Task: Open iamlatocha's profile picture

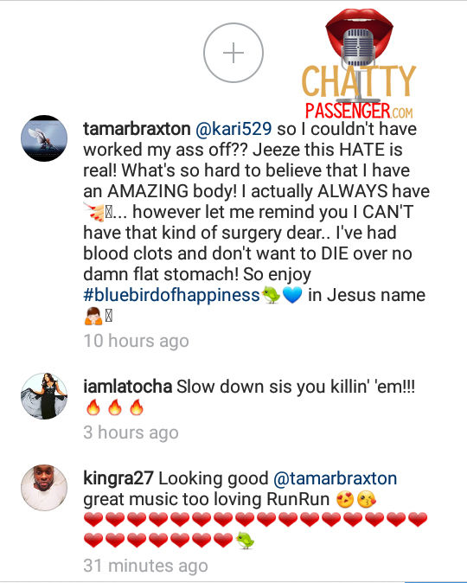Action: [x=44, y=396]
